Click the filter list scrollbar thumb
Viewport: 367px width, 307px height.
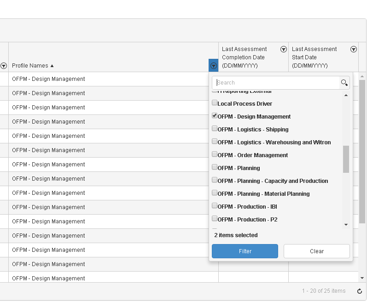(346, 159)
